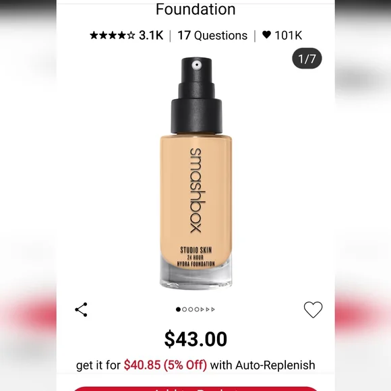Tap the filled heart icon next to 101K
Image resolution: width=391 pixels, height=391 pixels.
pyautogui.click(x=266, y=34)
